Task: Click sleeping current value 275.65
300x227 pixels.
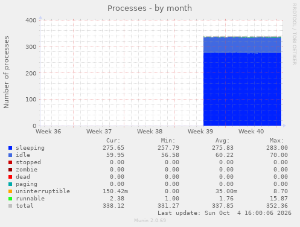Action: coord(113,148)
